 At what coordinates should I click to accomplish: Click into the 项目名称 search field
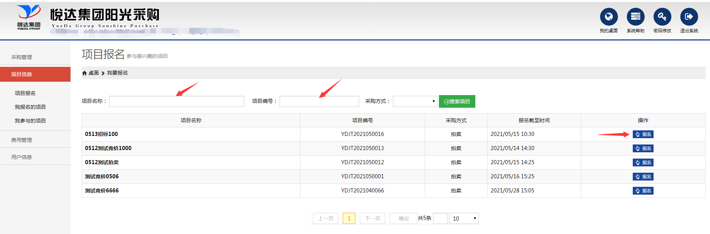tap(176, 101)
